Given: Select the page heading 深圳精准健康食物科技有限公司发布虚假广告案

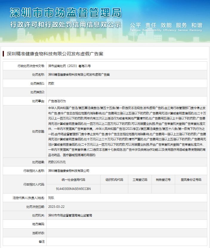Looking at the screenshot, I should [x=55, y=54].
